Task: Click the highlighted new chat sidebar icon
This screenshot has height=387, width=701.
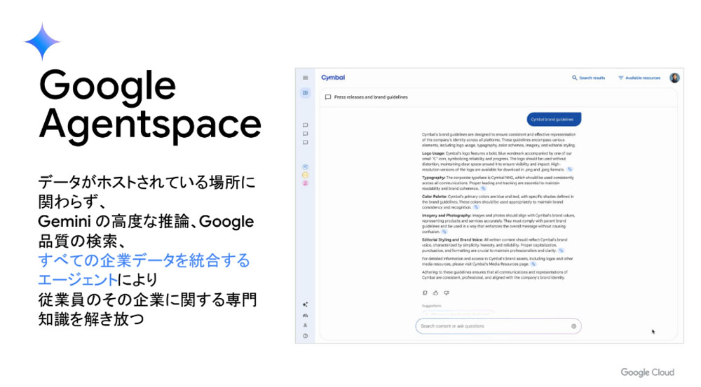Action: coord(306,93)
